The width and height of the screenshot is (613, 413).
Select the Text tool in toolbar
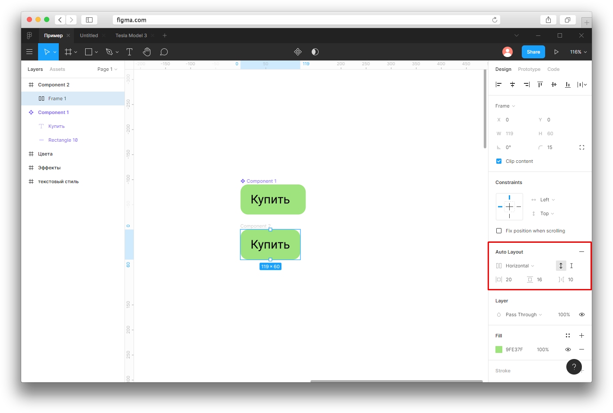[129, 52]
